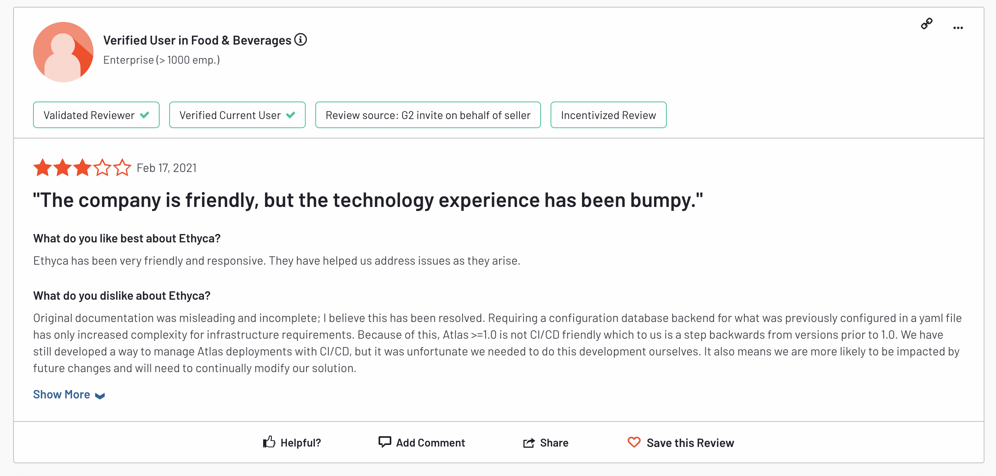Click the heart icon to save the review
This screenshot has width=996, height=476.
click(634, 442)
